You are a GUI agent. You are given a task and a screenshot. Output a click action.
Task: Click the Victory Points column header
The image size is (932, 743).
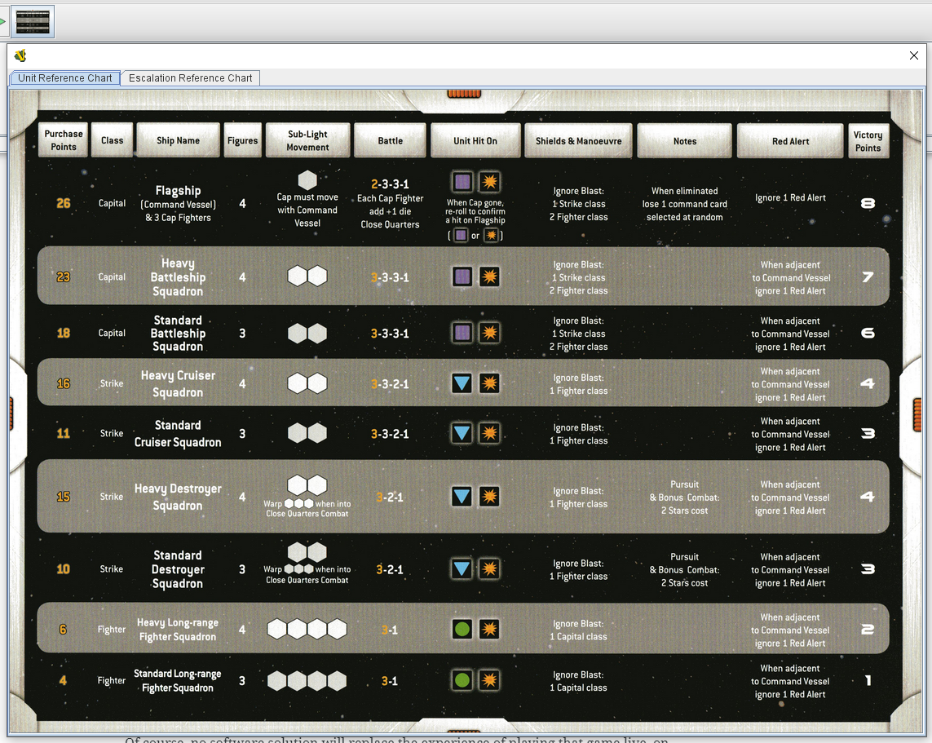[868, 141]
